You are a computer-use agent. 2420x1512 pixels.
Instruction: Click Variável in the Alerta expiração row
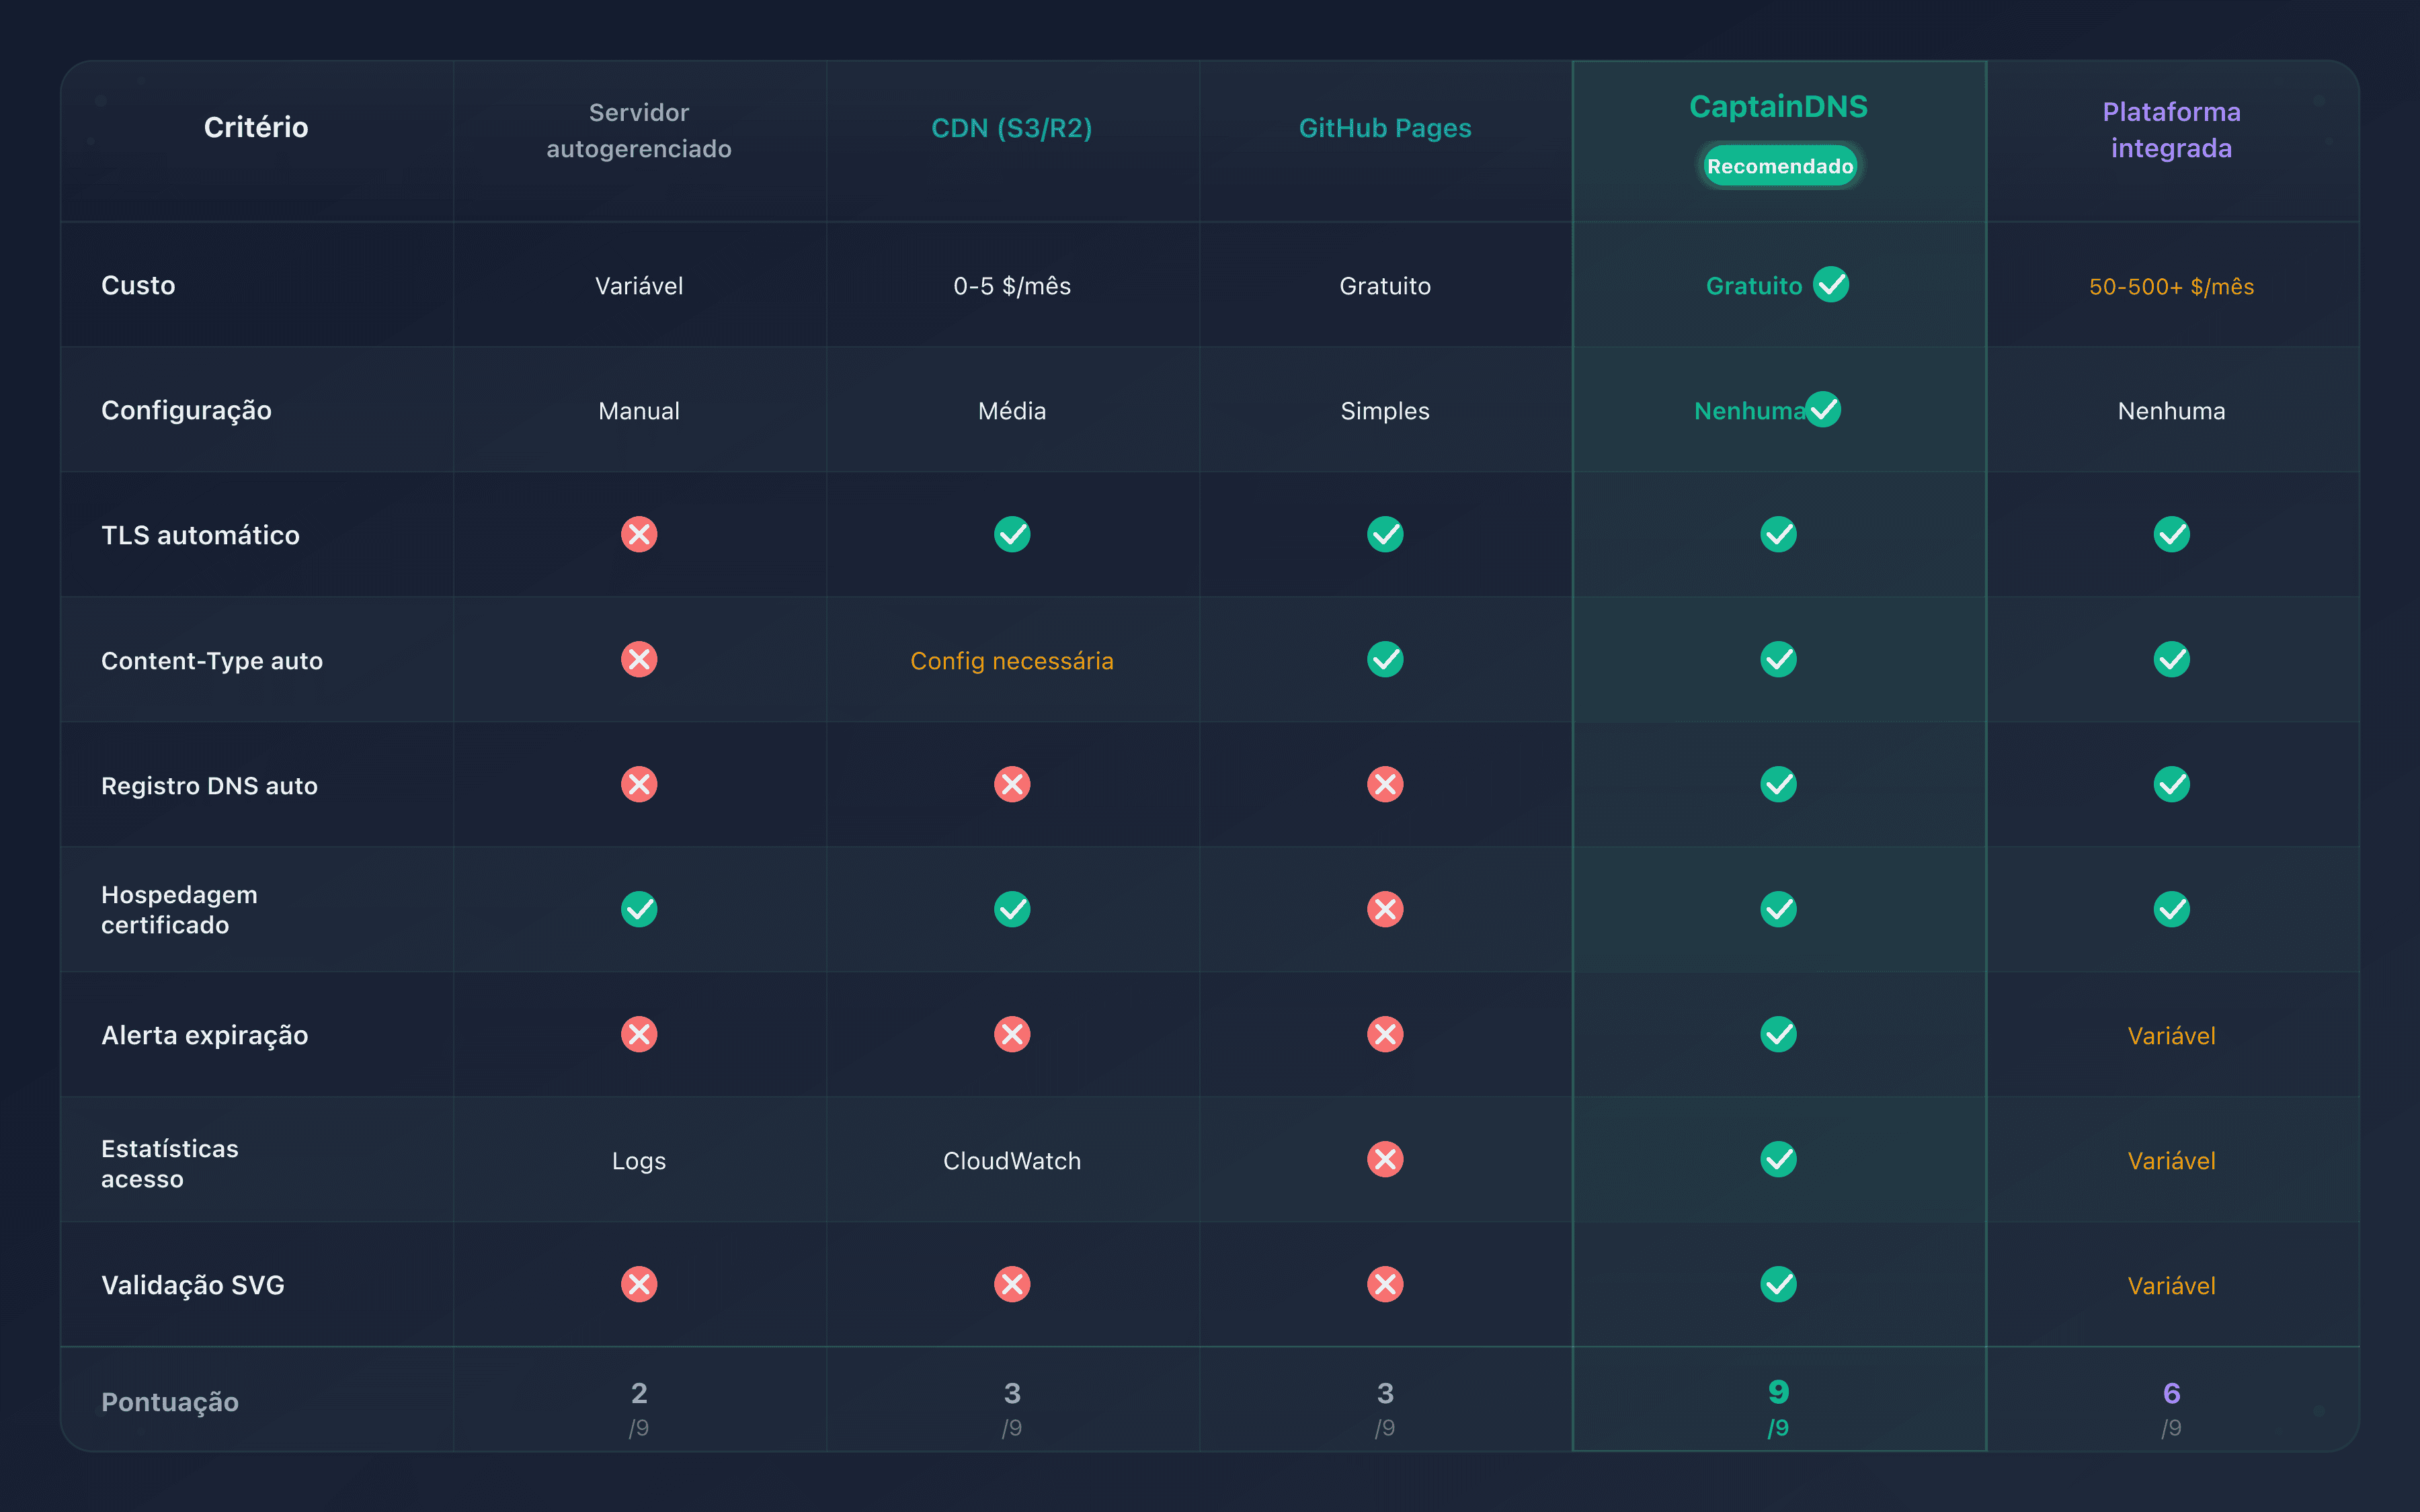pos(2171,1036)
